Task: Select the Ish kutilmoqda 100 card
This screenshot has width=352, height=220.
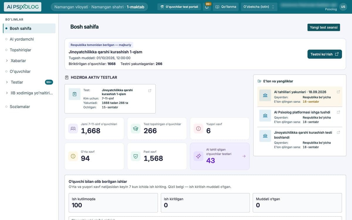Action: click(x=113, y=202)
